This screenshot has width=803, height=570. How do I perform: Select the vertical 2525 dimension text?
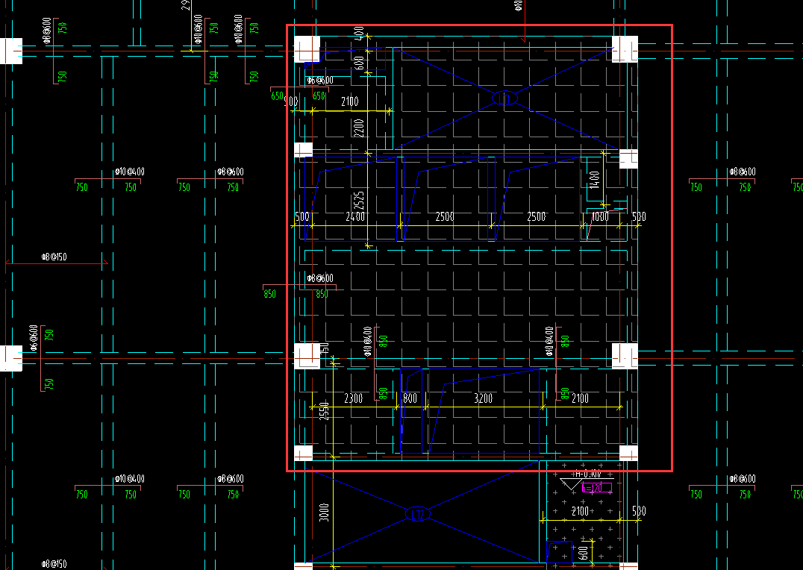click(x=360, y=201)
